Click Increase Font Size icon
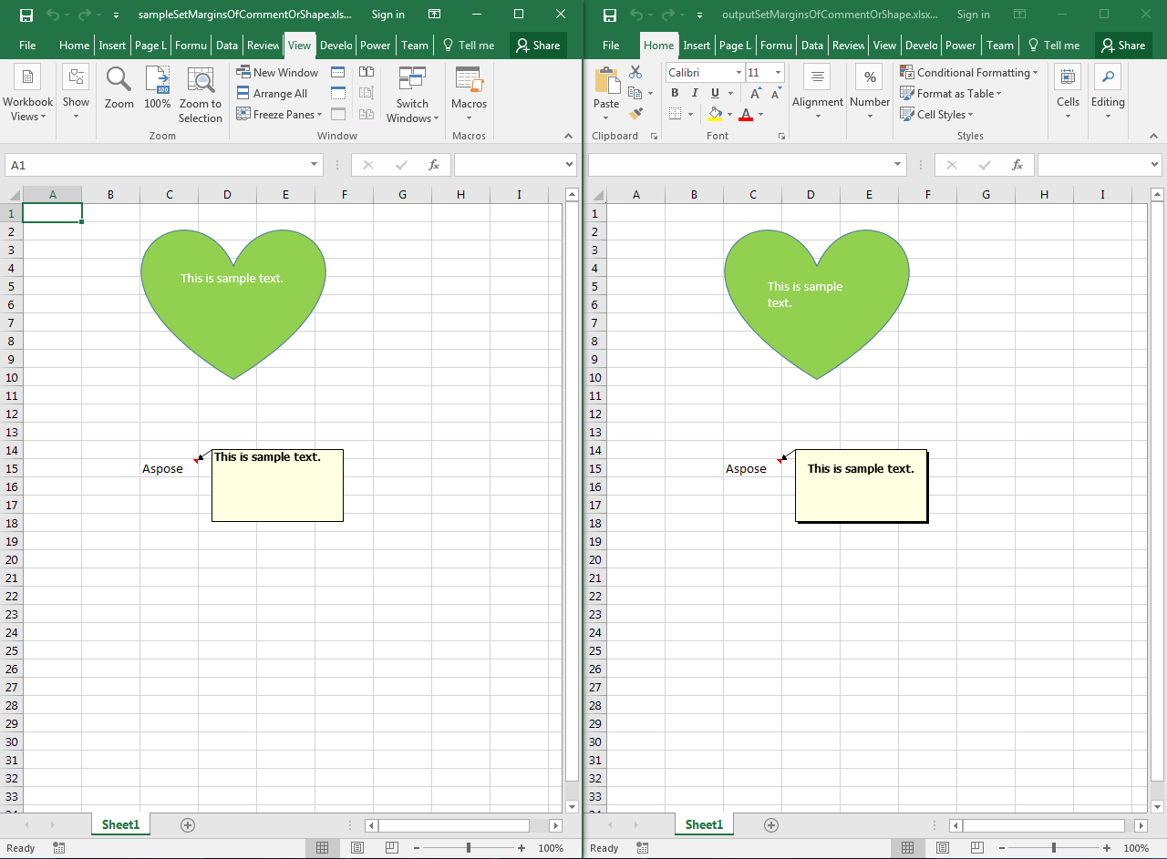This screenshot has width=1167, height=859. coord(756,93)
